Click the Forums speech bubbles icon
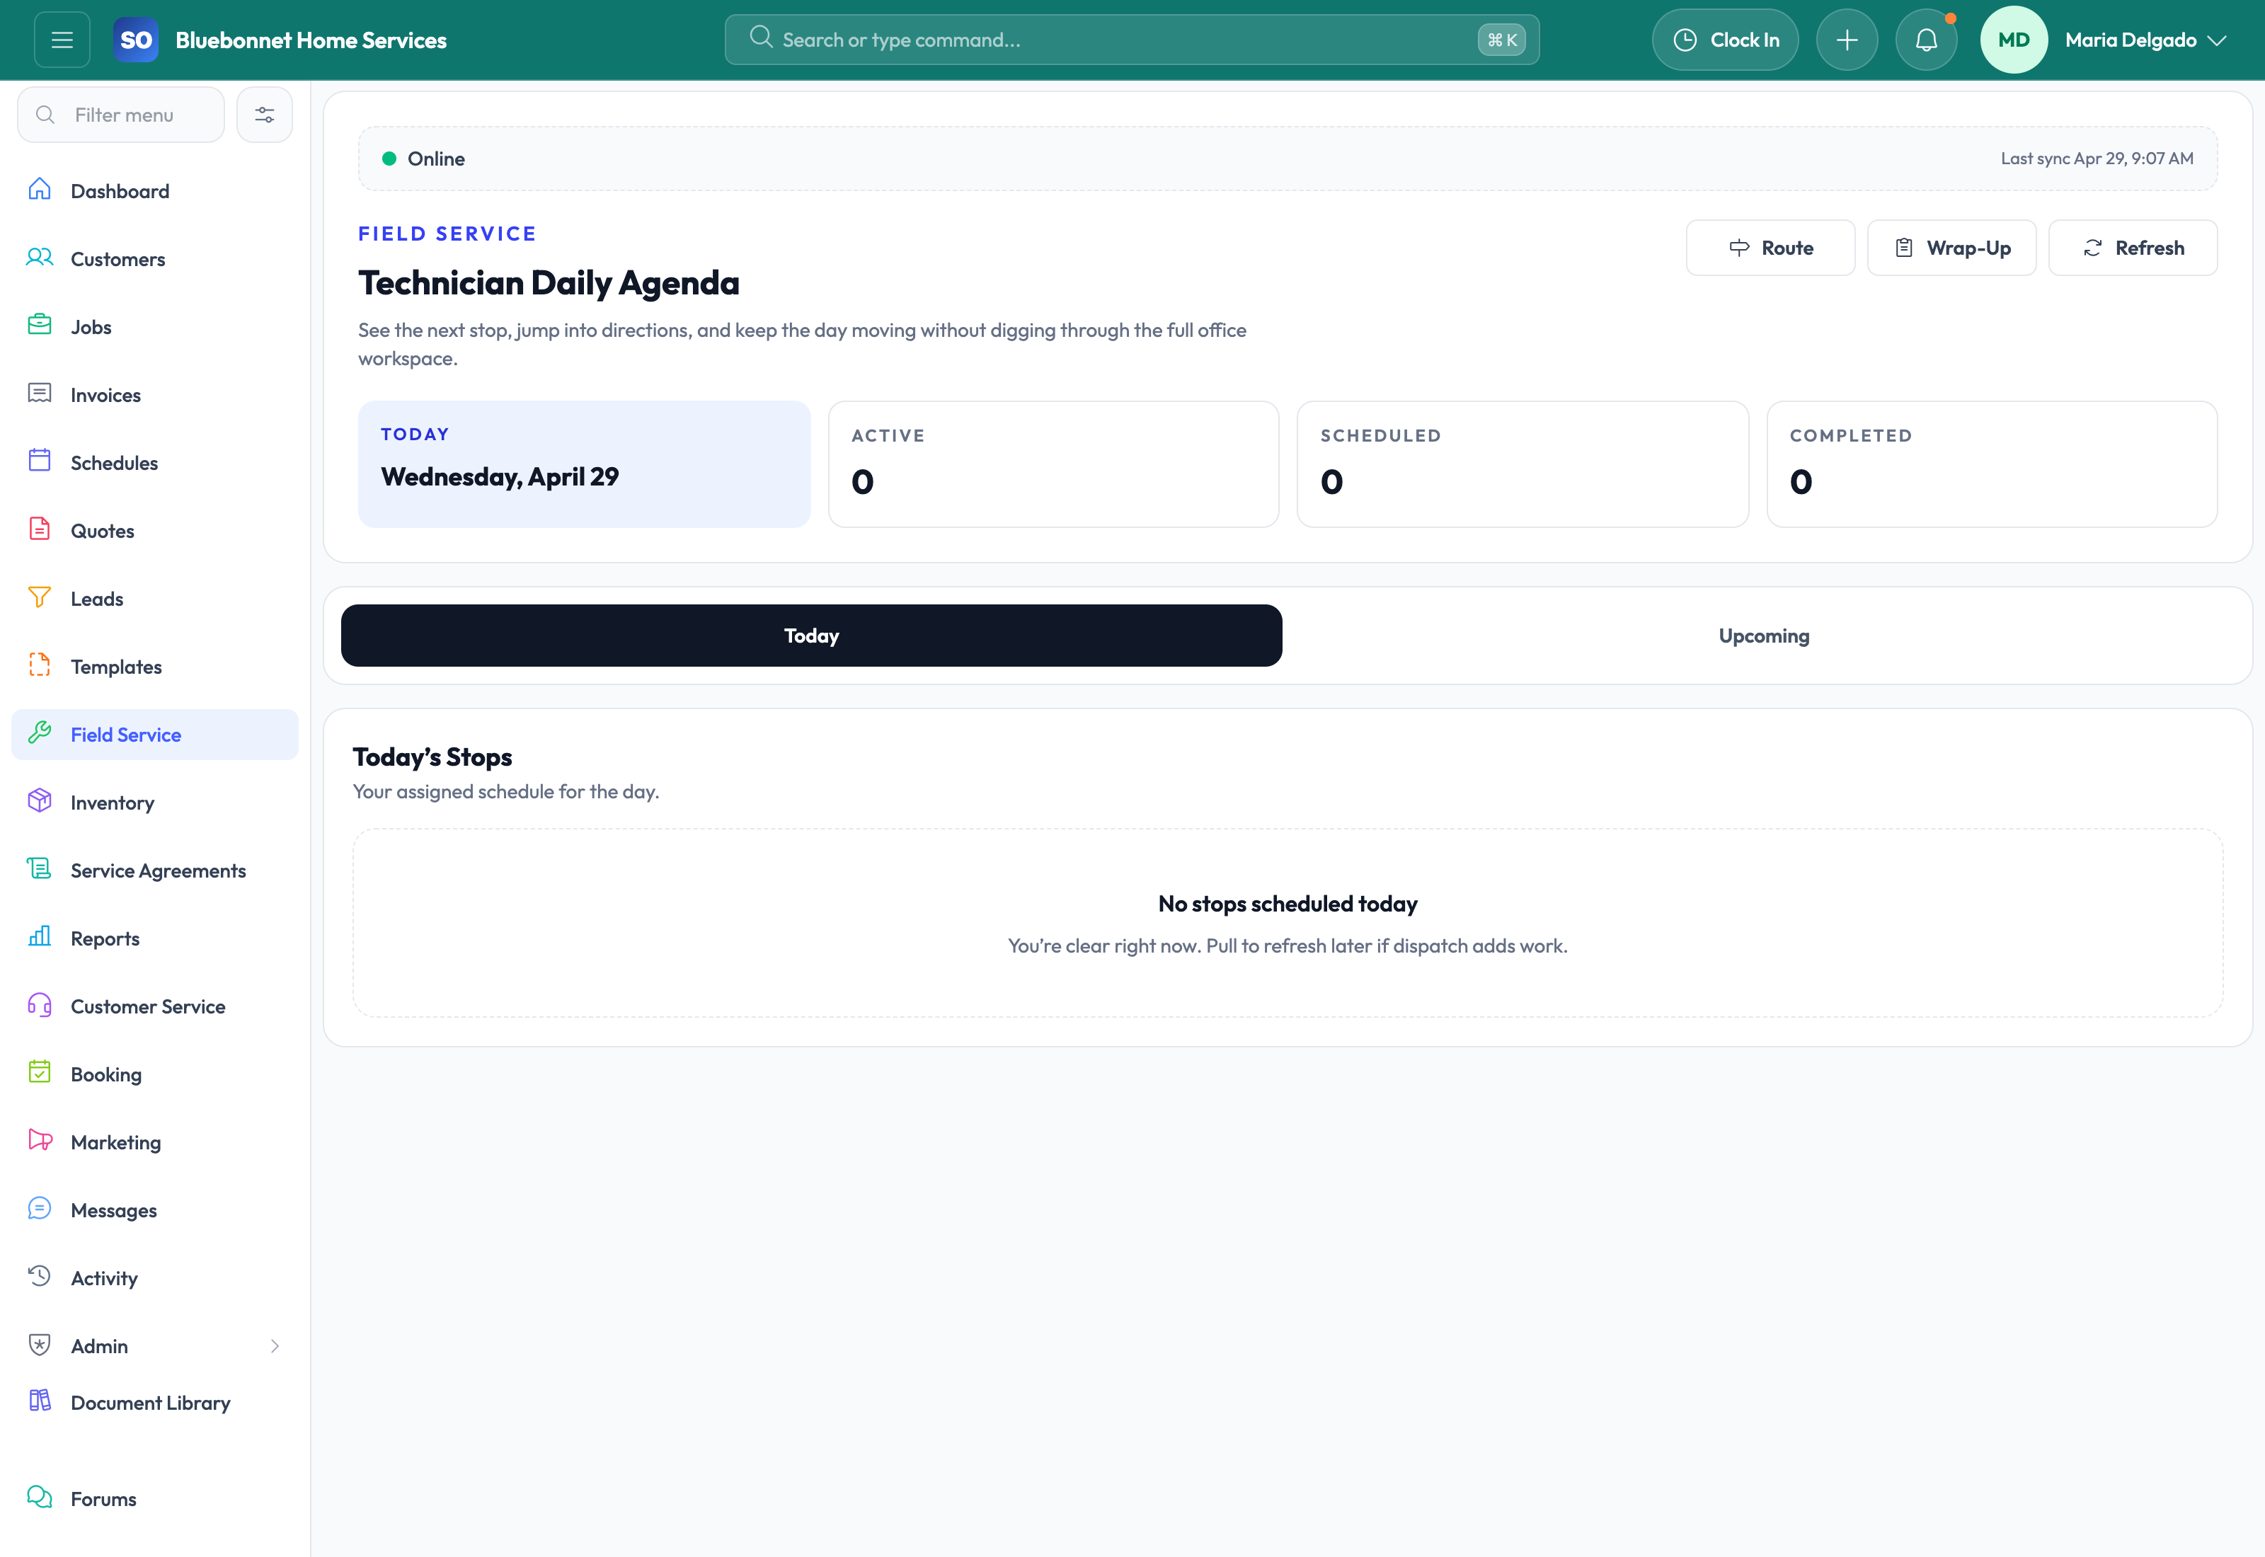The width and height of the screenshot is (2265, 1557). [40, 1498]
